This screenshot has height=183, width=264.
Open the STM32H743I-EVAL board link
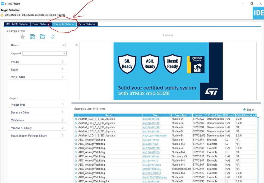coord(151,169)
